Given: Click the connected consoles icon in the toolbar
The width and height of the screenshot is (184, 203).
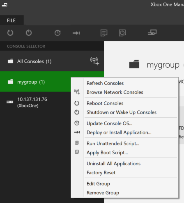Looking at the screenshot, I should click(x=152, y=32).
